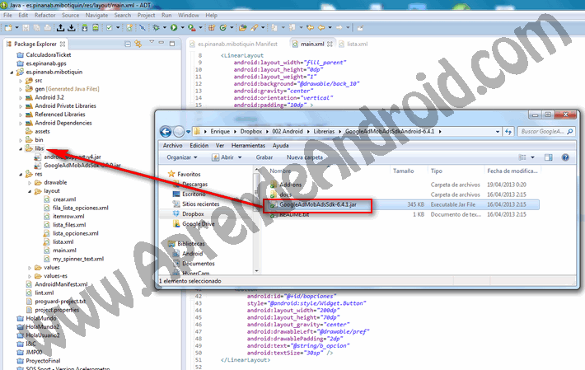This screenshot has width=585, height=370.
Task: Collapse the libs folder
Action: pyautogui.click(x=21, y=149)
